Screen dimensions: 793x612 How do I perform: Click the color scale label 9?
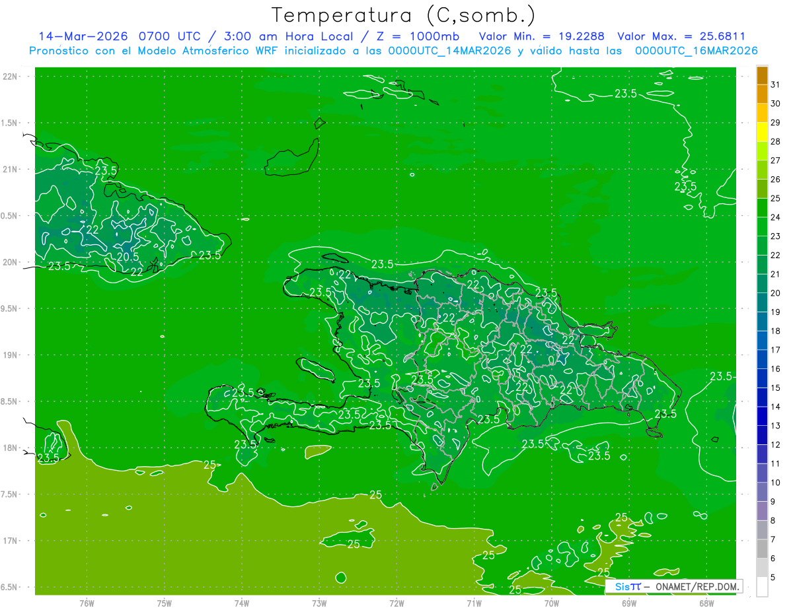click(x=773, y=502)
